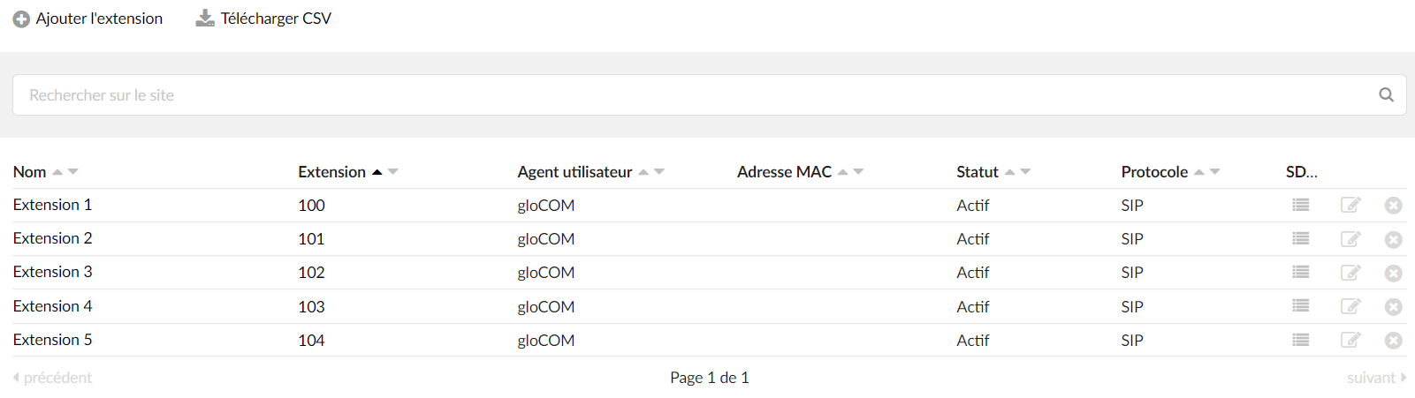
Task: Click the search magnifier icon
Action: pos(1386,94)
